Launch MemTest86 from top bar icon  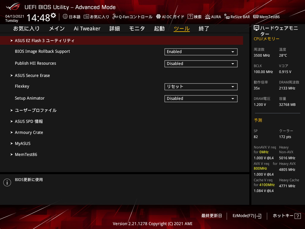256,17
